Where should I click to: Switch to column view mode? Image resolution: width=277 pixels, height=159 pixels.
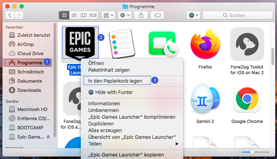[84, 15]
